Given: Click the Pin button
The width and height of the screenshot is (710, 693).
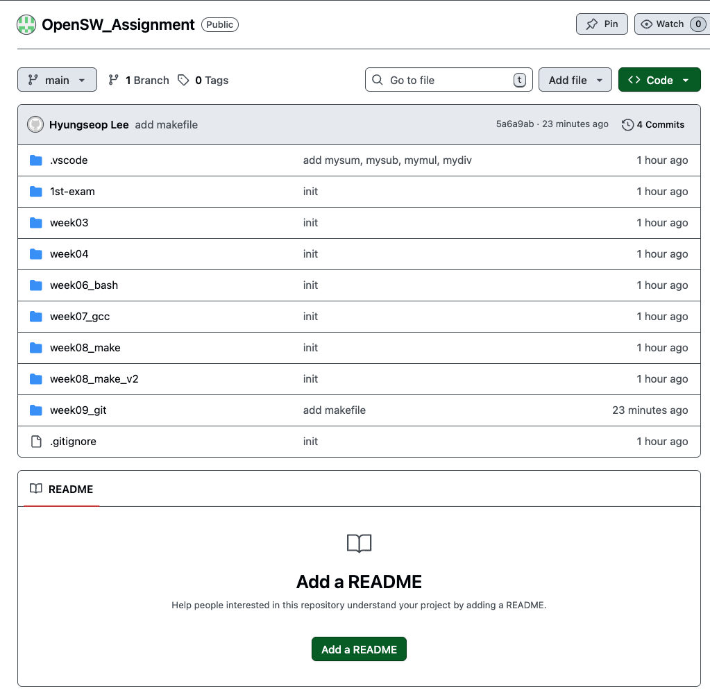Looking at the screenshot, I should 602,24.
